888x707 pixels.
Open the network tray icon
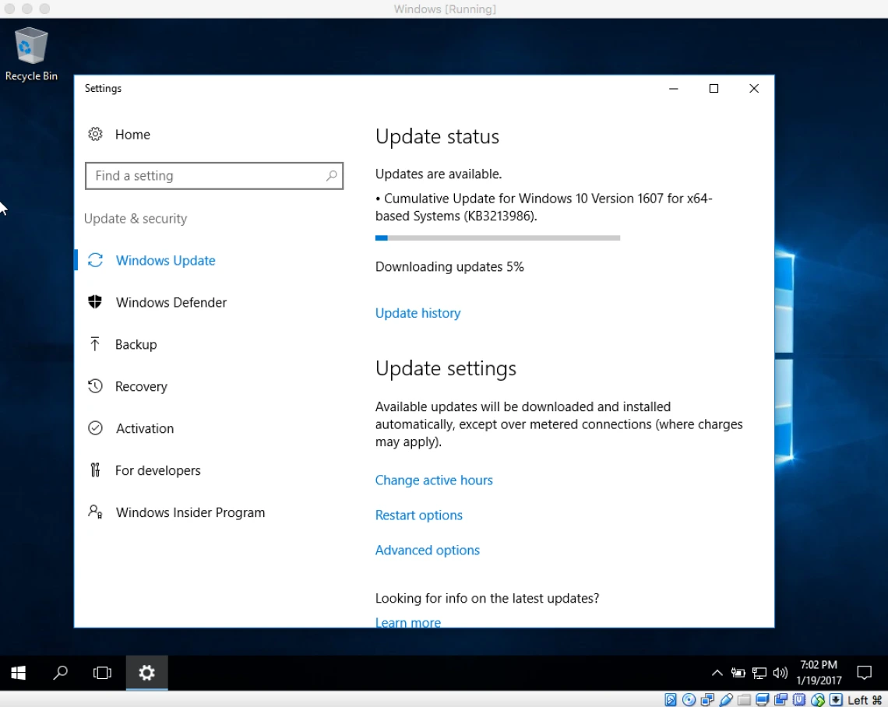(759, 673)
